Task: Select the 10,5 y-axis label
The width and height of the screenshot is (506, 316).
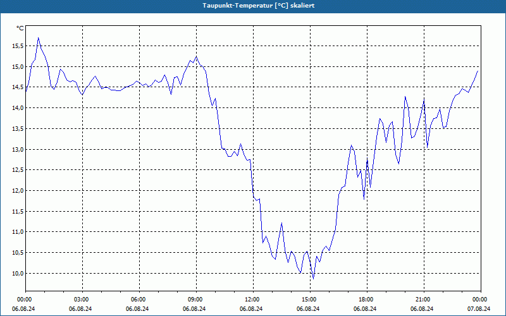Action: [x=18, y=252]
